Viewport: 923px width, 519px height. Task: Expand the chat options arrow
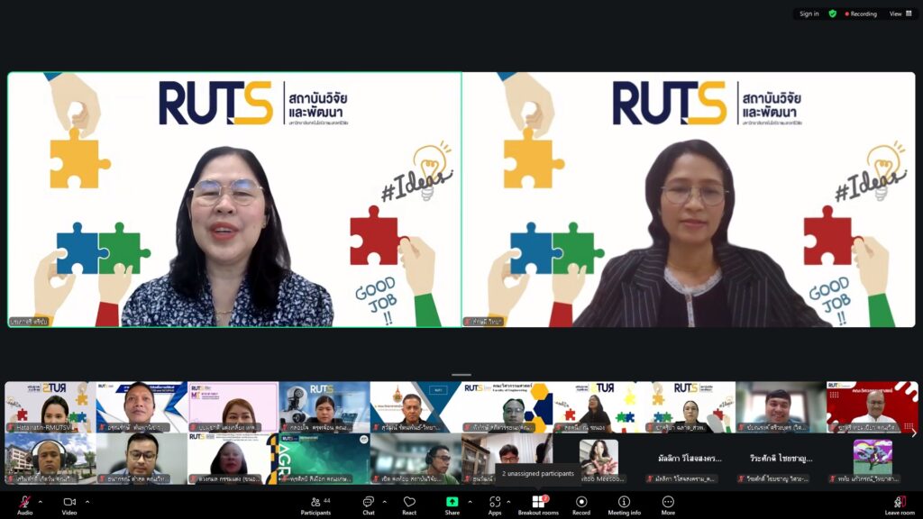tap(384, 501)
